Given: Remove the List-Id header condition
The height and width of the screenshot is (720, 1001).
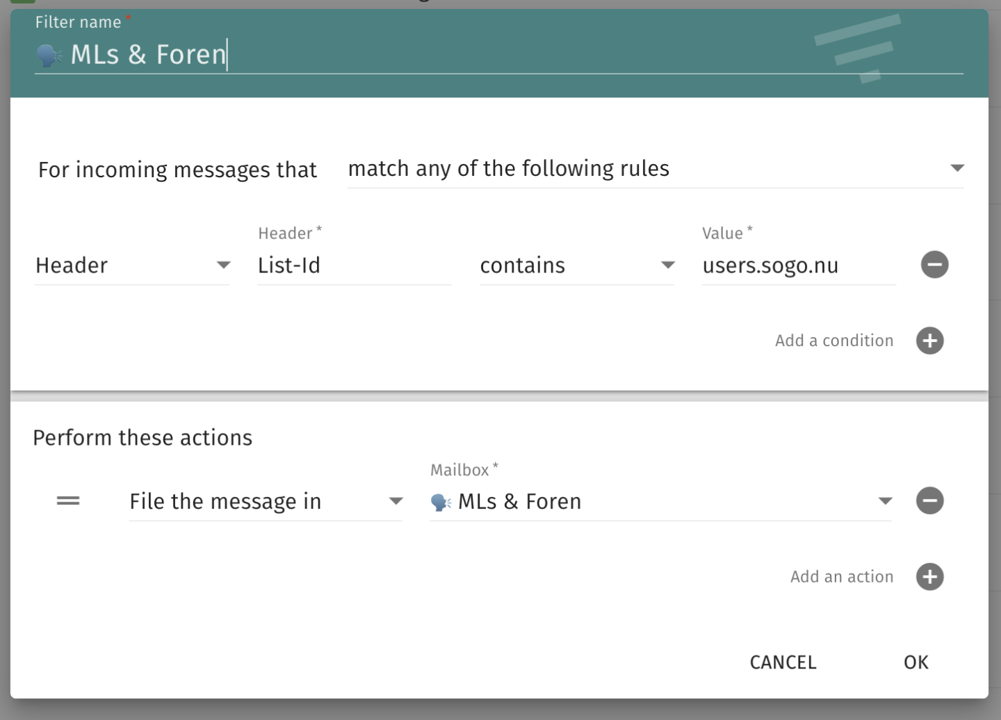Looking at the screenshot, I should tap(934, 265).
